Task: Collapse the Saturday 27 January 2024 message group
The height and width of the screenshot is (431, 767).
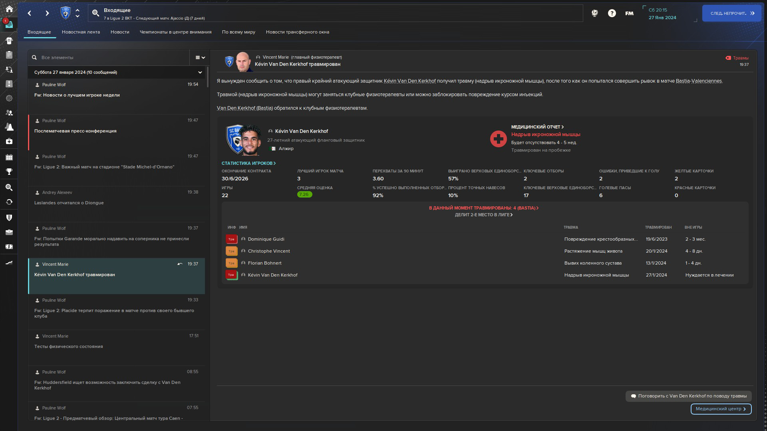Action: tap(200, 72)
